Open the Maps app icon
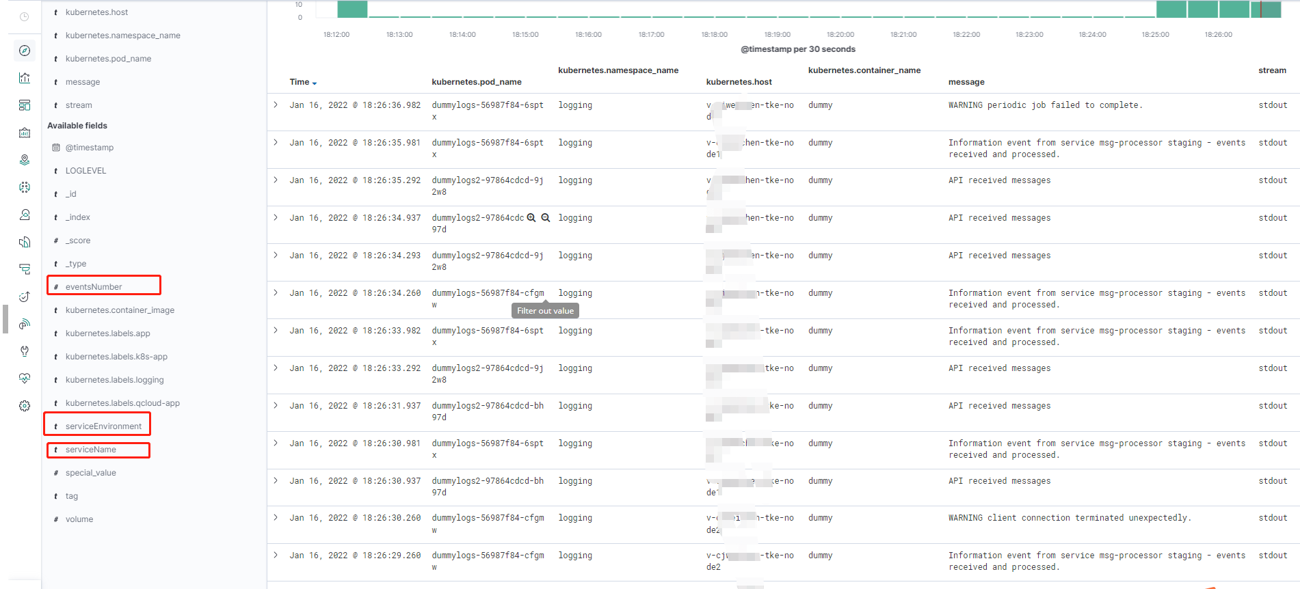1300x589 pixels. pos(25,160)
